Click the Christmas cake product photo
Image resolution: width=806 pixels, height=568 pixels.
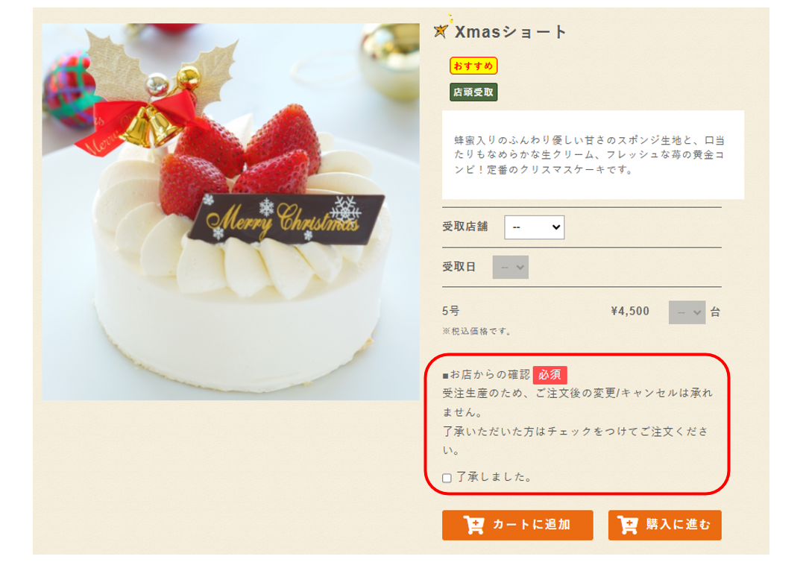(x=231, y=211)
